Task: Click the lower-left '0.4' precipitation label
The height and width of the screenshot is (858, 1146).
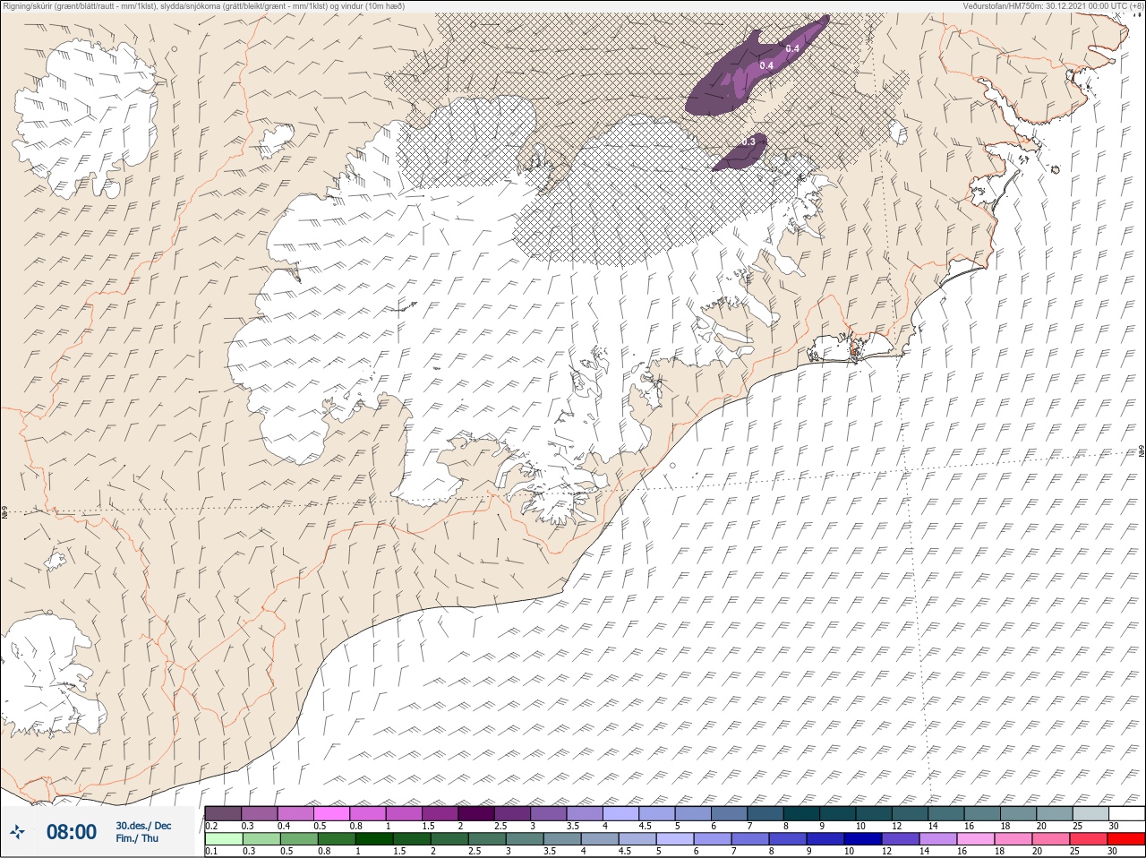Action: (766, 65)
